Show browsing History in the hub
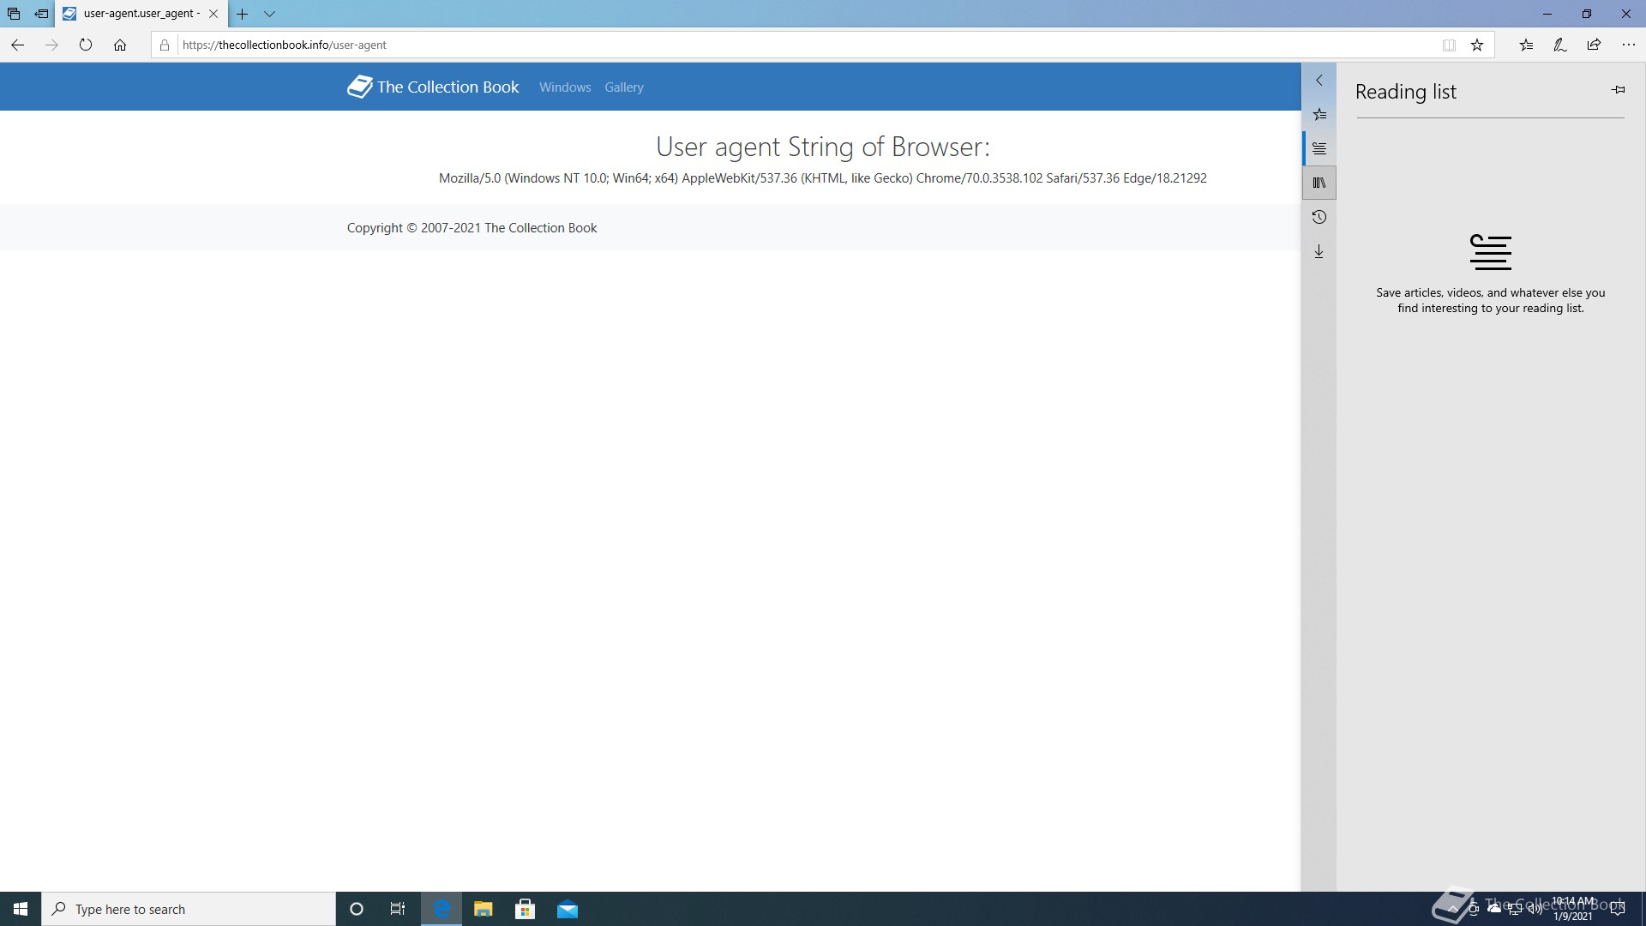The height and width of the screenshot is (926, 1646). pyautogui.click(x=1319, y=217)
